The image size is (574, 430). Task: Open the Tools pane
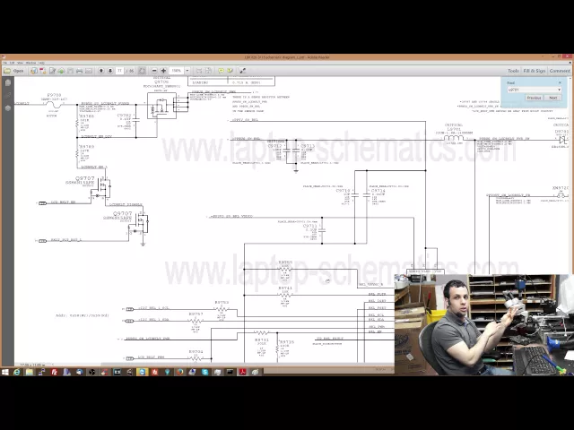[x=513, y=71]
